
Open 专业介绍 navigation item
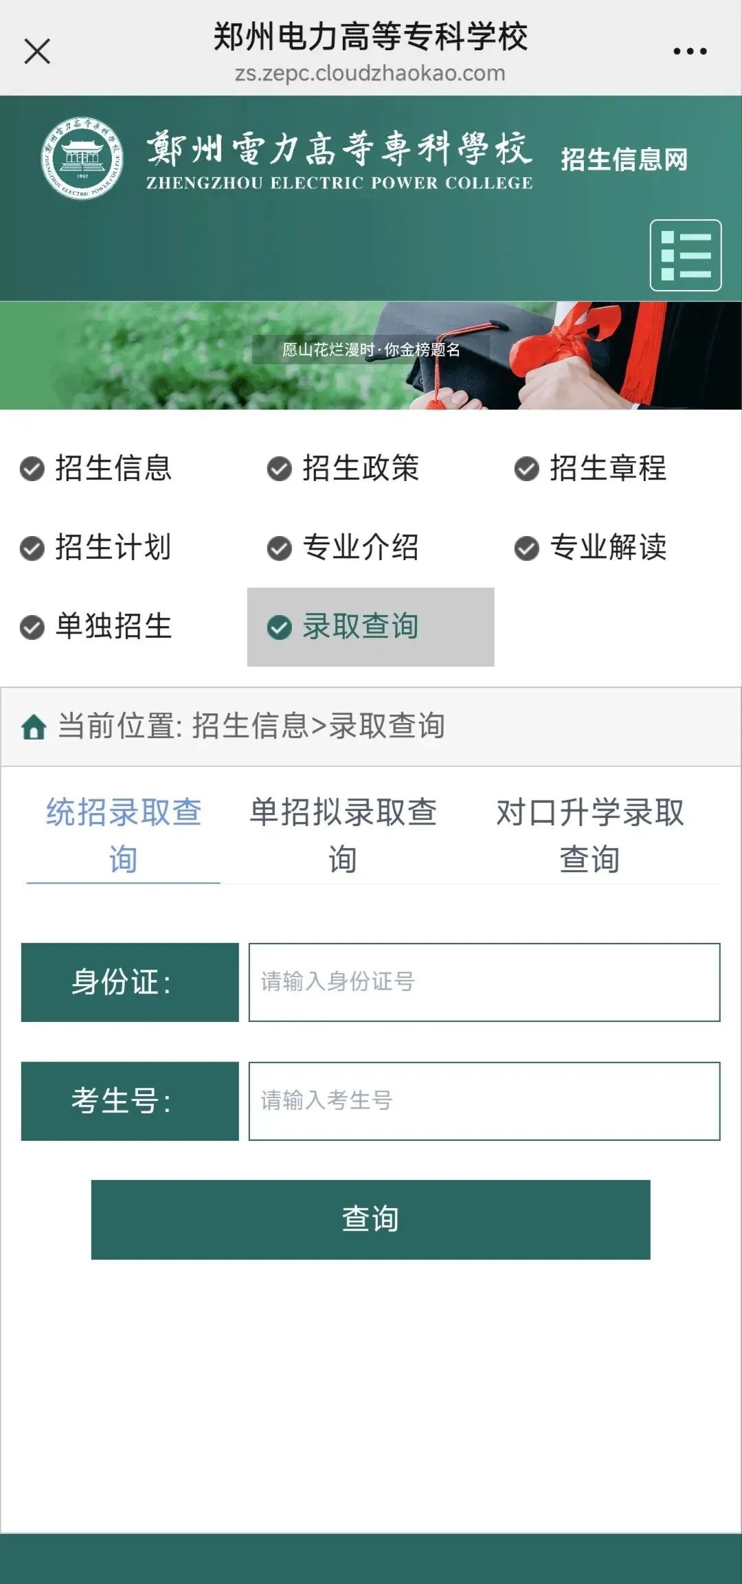tap(344, 548)
